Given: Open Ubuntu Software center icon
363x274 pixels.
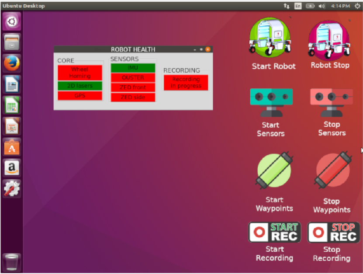Looking at the screenshot, I should (x=12, y=147).
